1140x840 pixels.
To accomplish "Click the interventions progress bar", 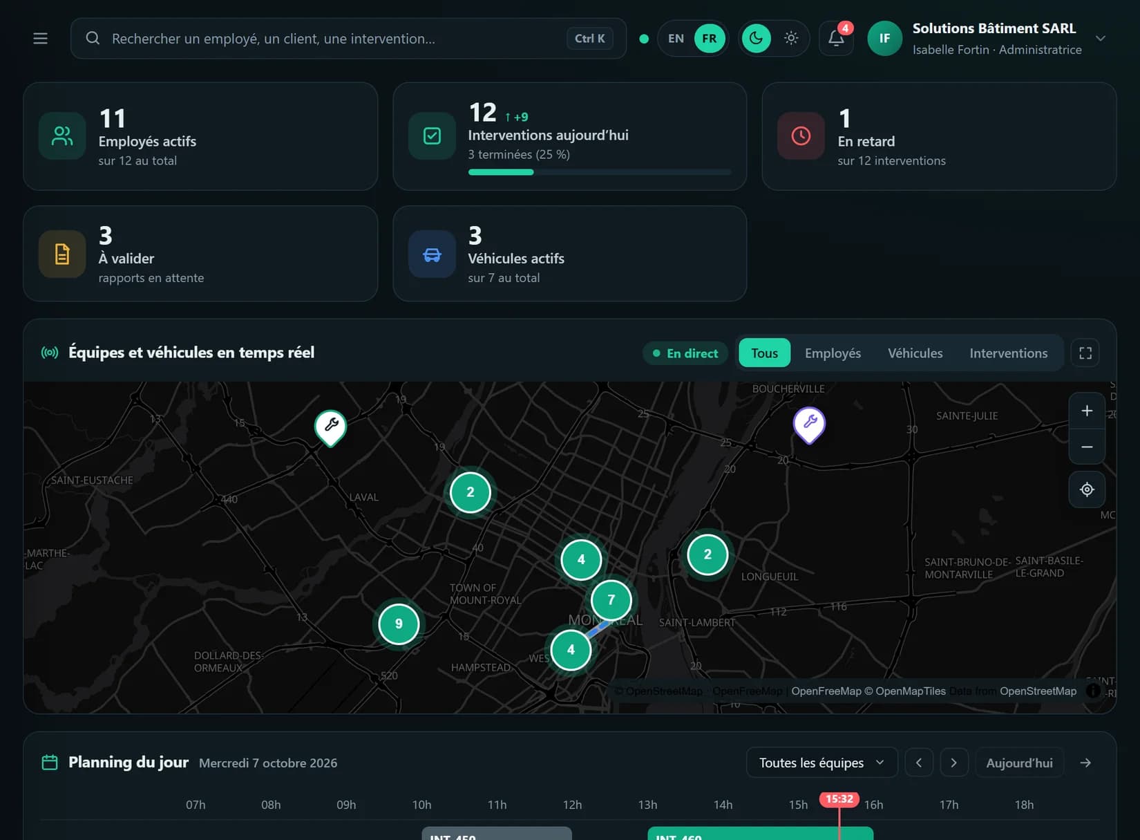I will click(599, 172).
